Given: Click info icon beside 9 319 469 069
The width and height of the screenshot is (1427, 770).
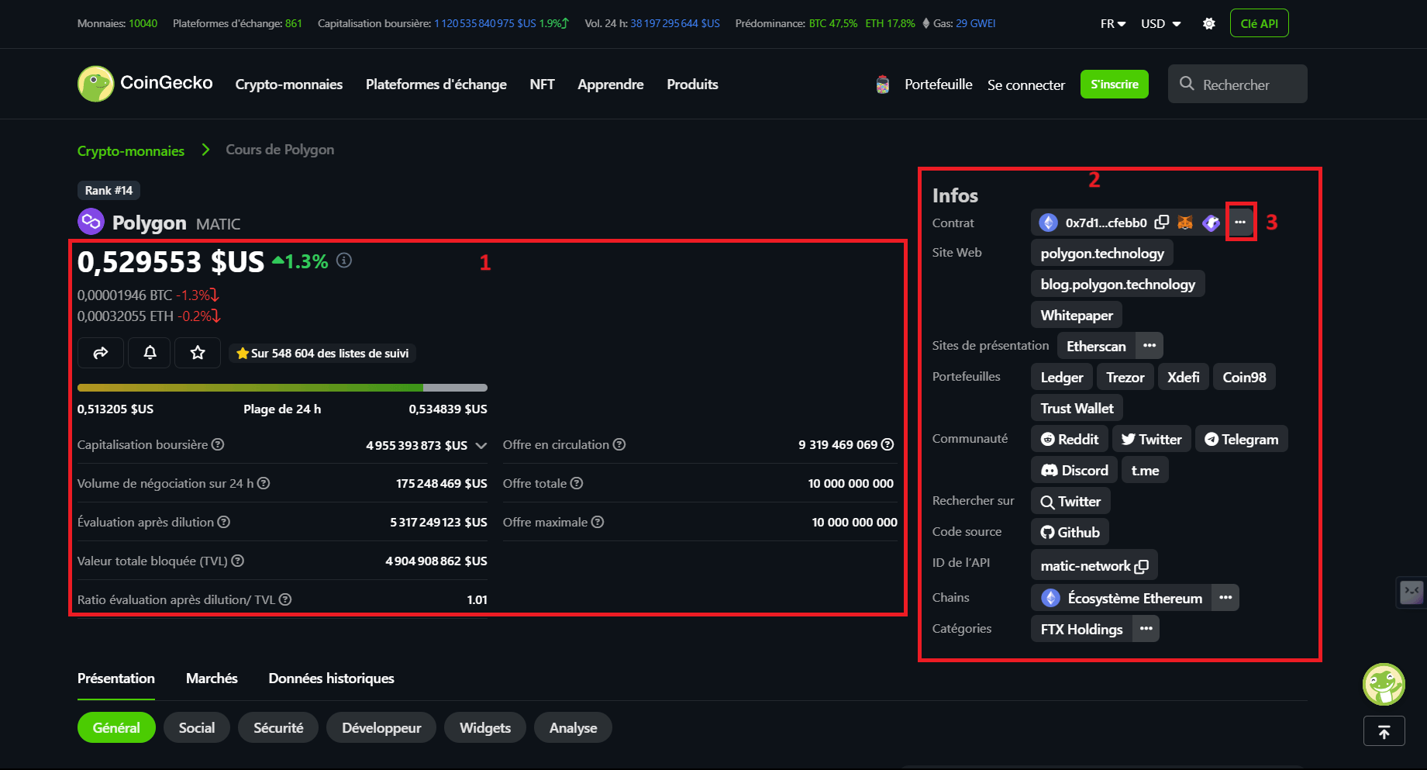Looking at the screenshot, I should coord(888,444).
